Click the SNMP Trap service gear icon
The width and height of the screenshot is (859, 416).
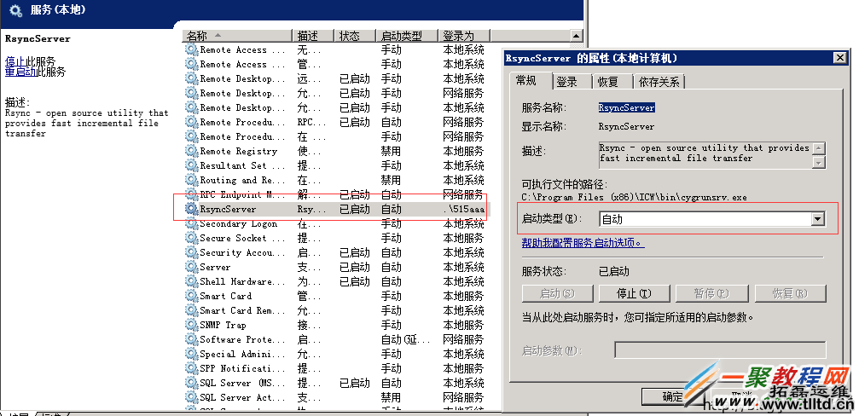click(192, 325)
